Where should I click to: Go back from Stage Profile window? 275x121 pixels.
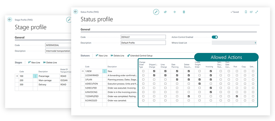[10, 20]
